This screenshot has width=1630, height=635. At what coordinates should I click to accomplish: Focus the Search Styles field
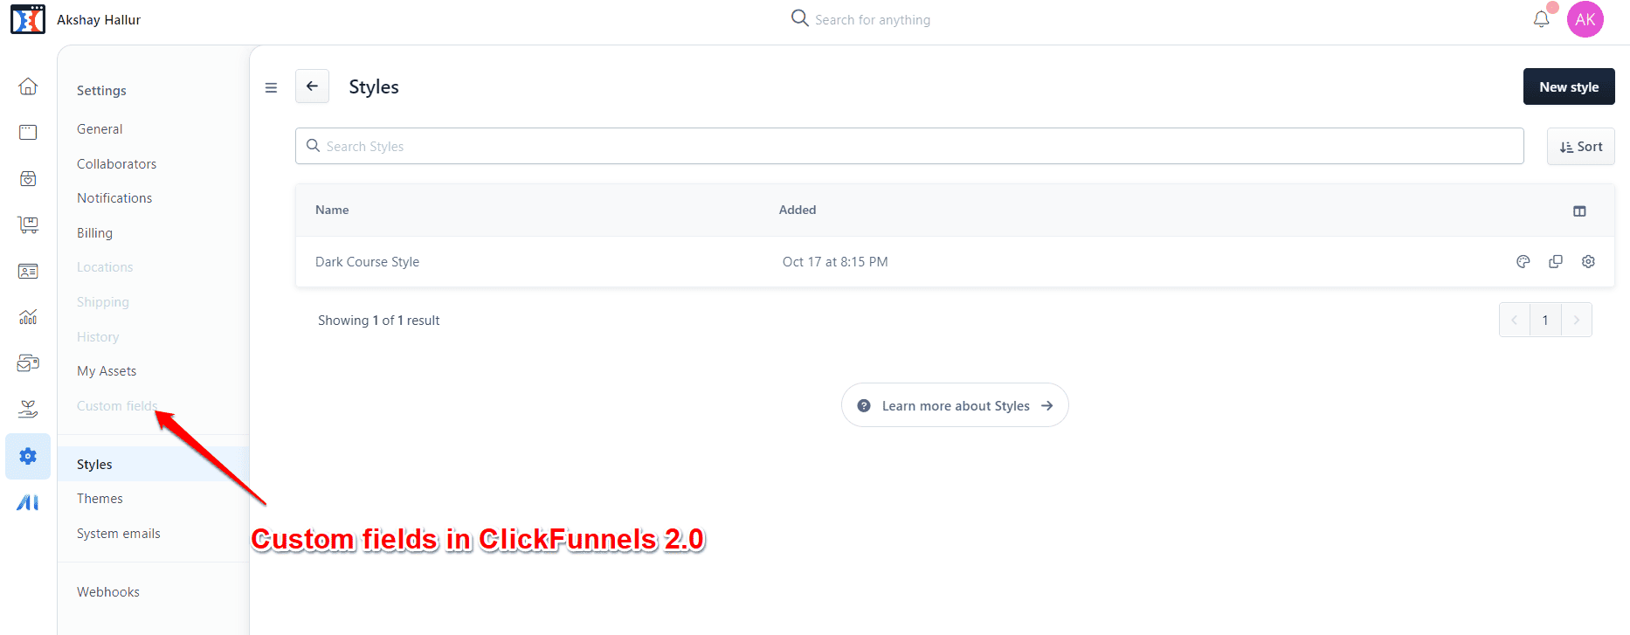pos(909,146)
